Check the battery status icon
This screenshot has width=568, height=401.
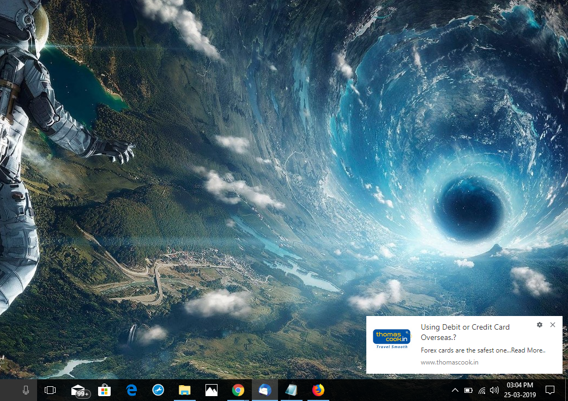coord(468,390)
